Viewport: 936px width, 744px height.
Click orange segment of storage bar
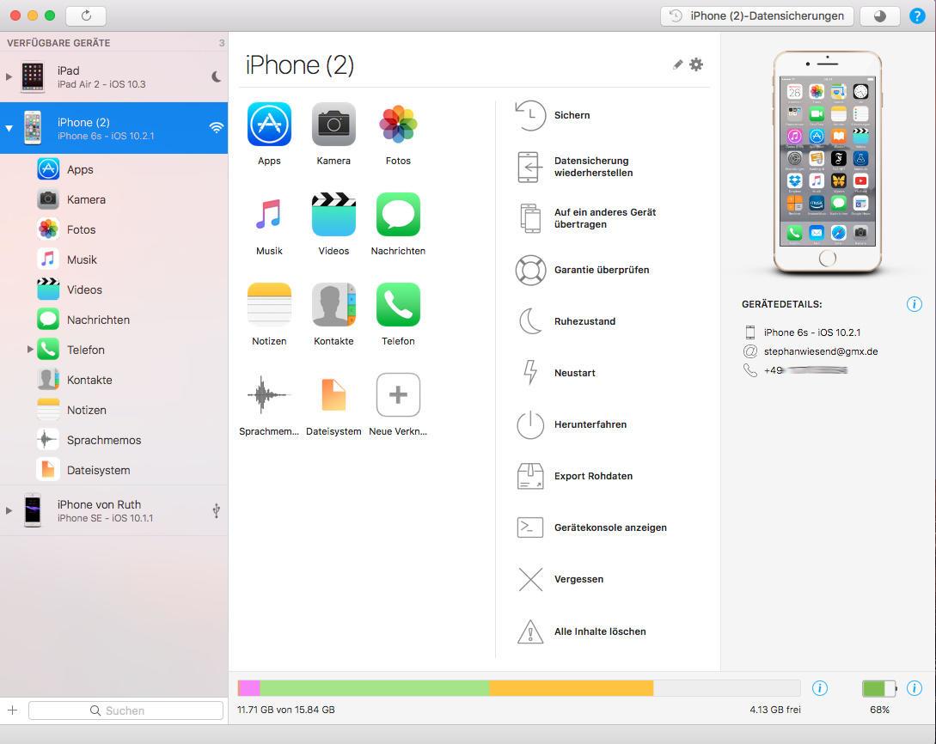coord(571,688)
